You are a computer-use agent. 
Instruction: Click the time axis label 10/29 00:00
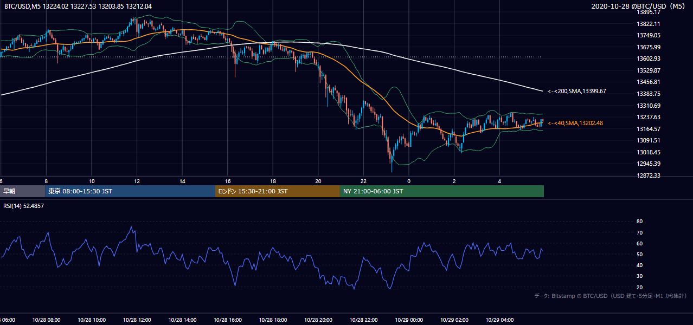coord(409,320)
